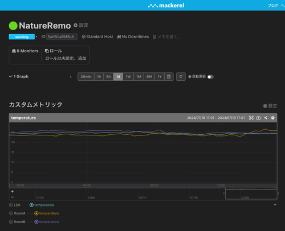Viewport: 285px width, 231px height.
Task: Select the host ID field 5ahWJaBMScA
Action: click(x=62, y=37)
